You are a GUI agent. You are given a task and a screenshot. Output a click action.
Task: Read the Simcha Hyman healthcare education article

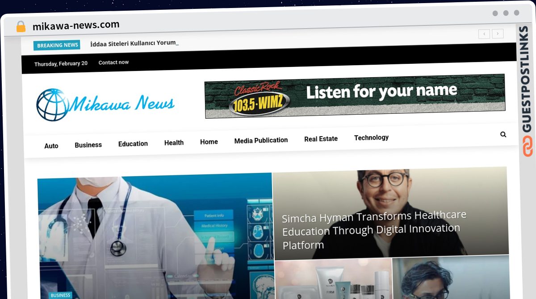click(x=373, y=230)
